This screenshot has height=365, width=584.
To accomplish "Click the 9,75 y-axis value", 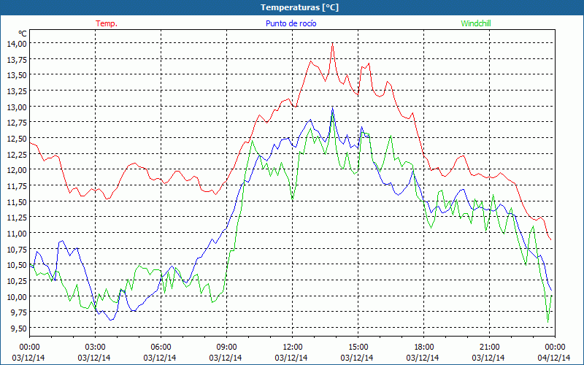I will click(19, 312).
